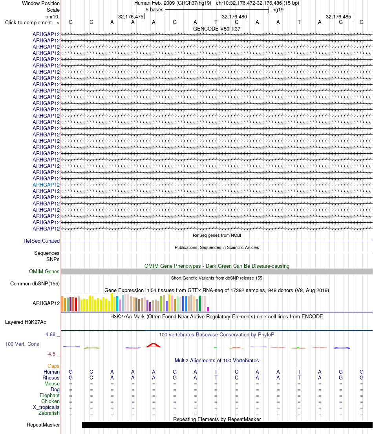The image size is (373, 434).
Task: Select the Mouse alignment row label
Action: click(52, 384)
